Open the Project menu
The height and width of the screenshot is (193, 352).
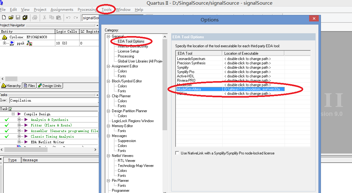tap(40, 9)
